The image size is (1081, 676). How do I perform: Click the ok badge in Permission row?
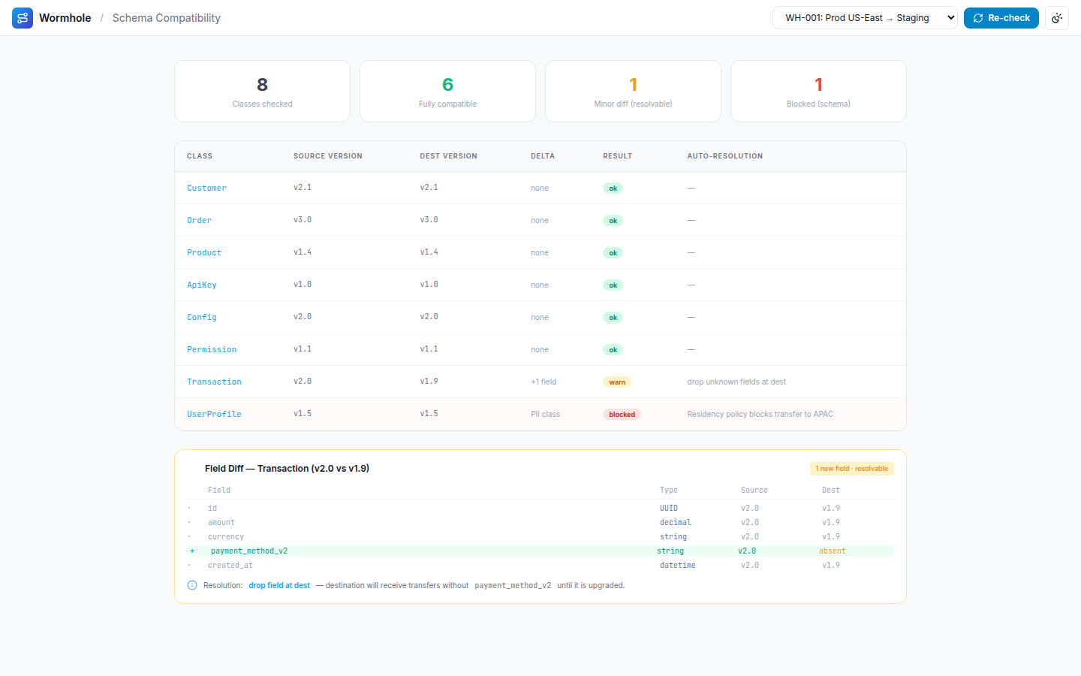tap(613, 350)
